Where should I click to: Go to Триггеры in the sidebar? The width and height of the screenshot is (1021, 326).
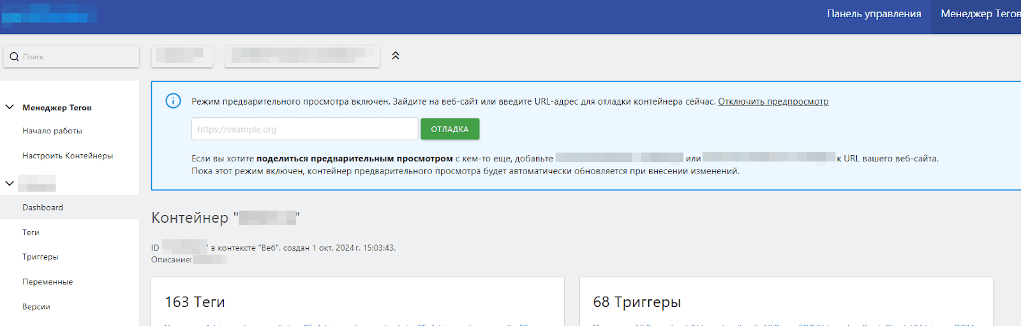coord(40,256)
